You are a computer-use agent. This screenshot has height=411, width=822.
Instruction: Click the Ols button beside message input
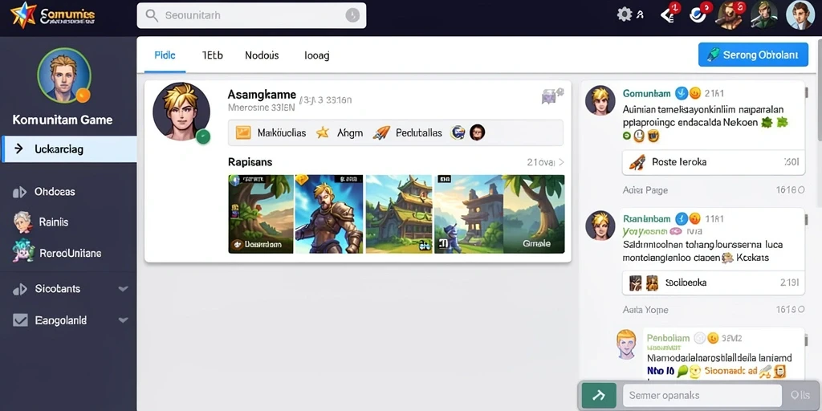[x=800, y=396]
